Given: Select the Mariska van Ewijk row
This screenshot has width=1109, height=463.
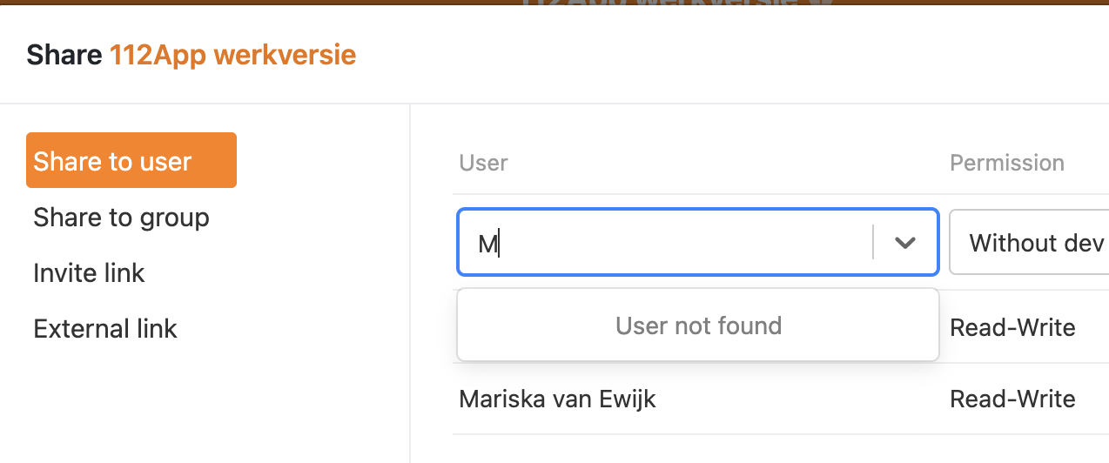Looking at the screenshot, I should click(x=557, y=399).
